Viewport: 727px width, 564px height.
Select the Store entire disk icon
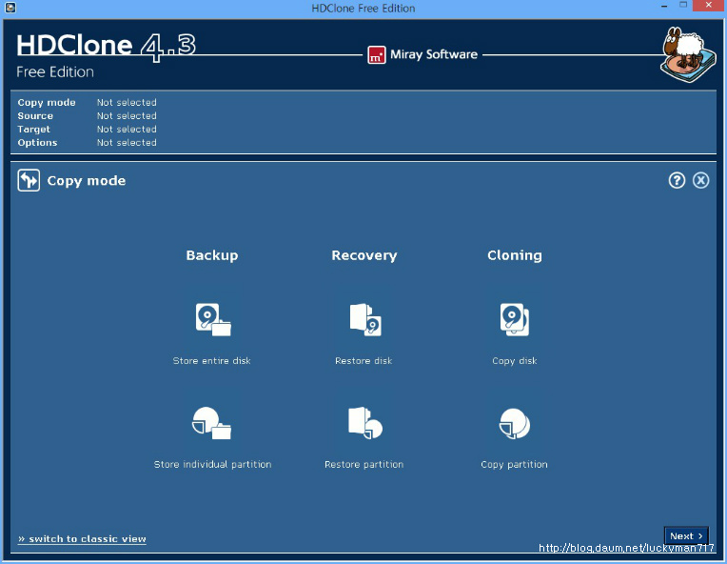click(x=213, y=320)
